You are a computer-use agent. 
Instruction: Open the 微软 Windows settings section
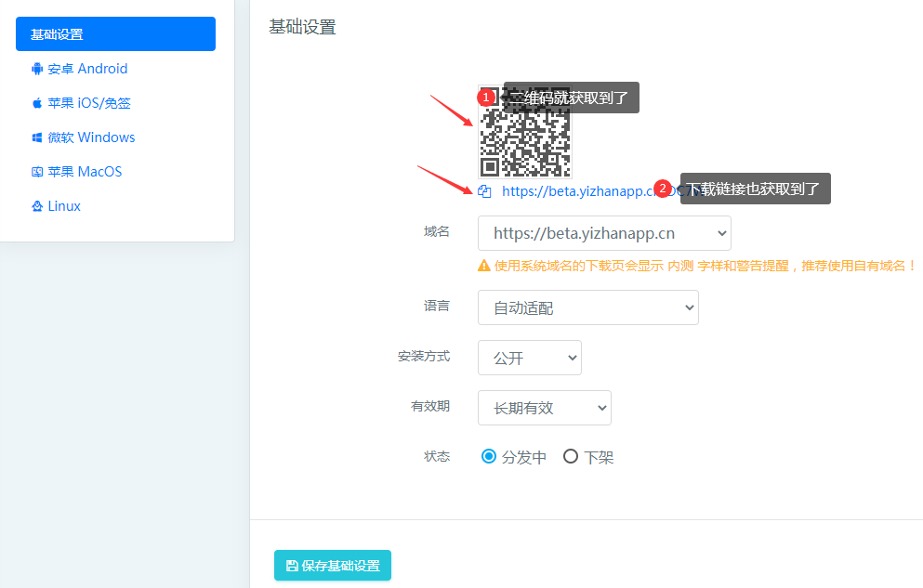83,137
